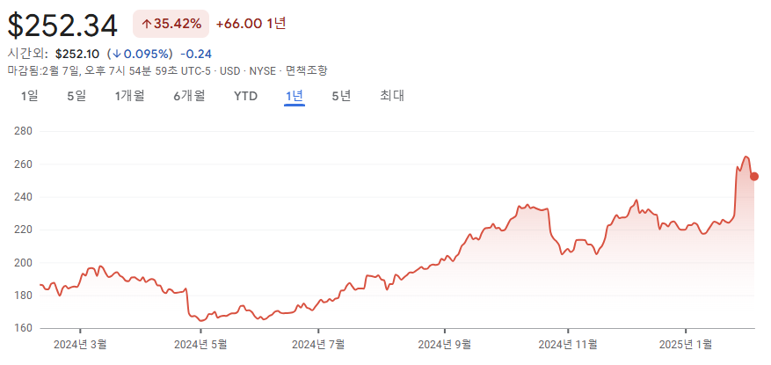Image resolution: width=771 pixels, height=365 pixels.
Task: Switch to the 1개월 range
Action: coord(130,96)
